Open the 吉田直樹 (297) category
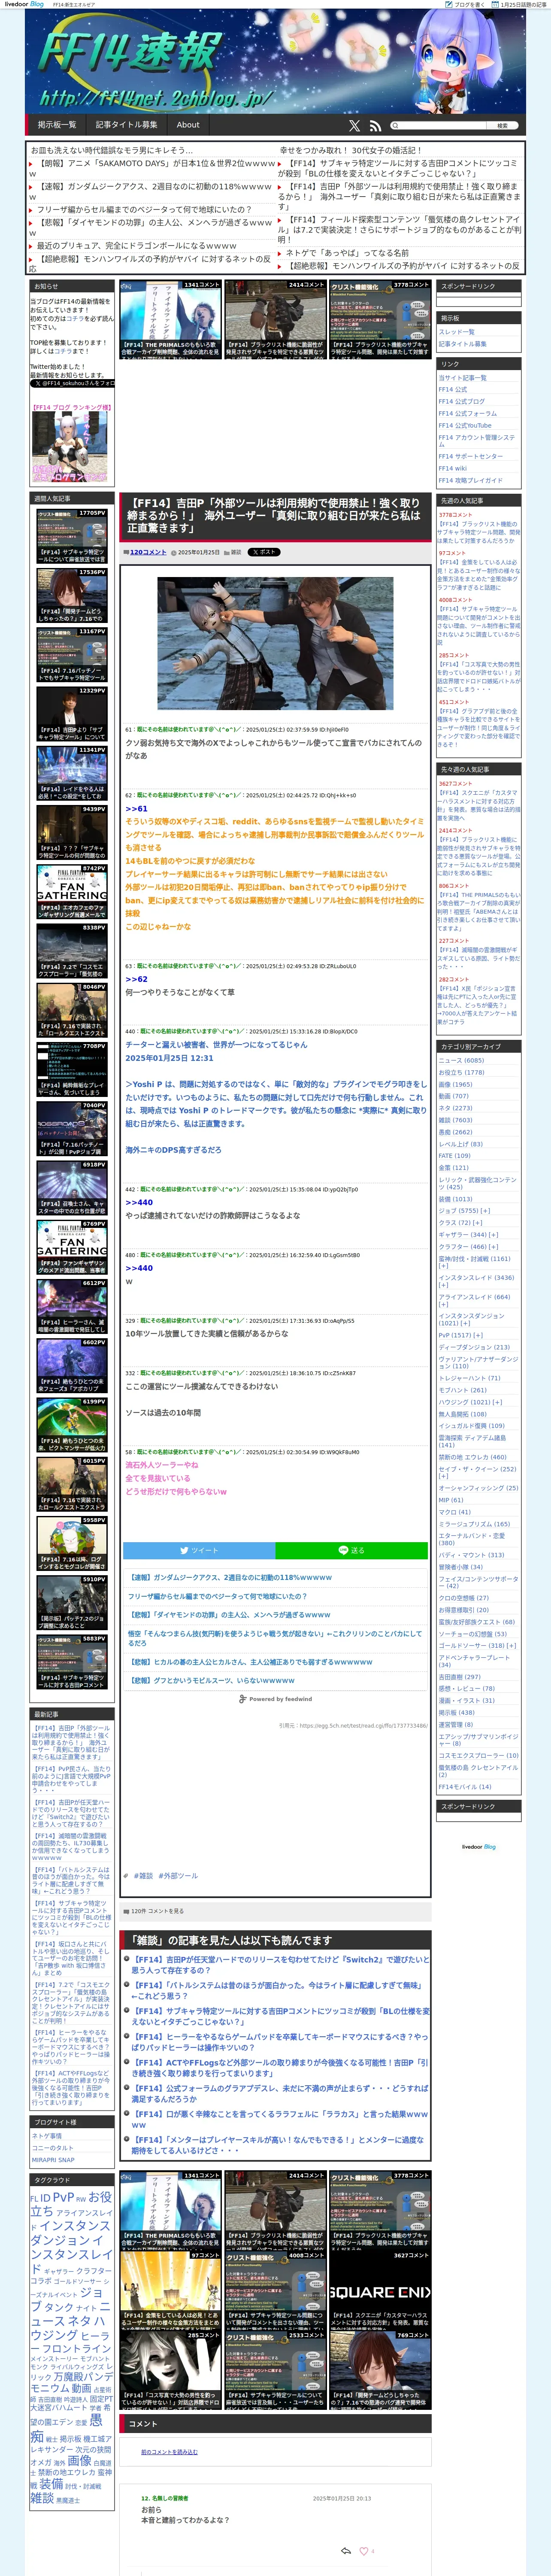This screenshot has width=551, height=2576. pyautogui.click(x=459, y=1677)
